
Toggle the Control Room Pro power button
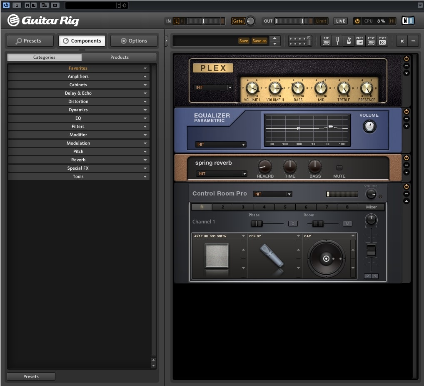point(406,186)
